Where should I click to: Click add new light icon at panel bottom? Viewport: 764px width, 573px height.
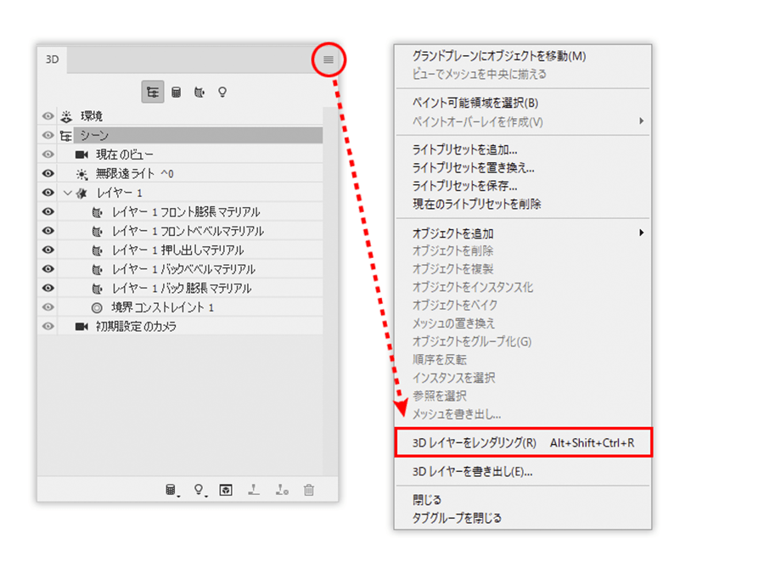pos(199,489)
